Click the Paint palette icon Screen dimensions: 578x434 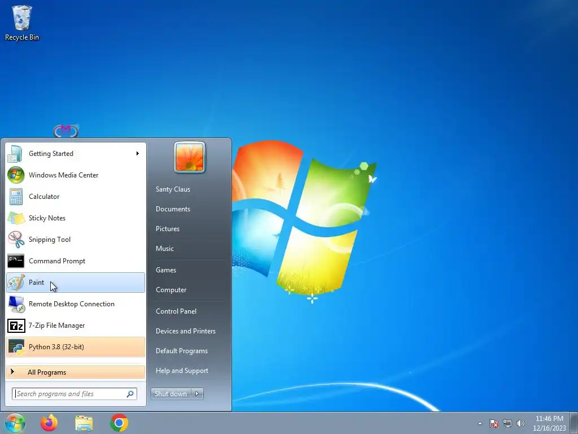coord(16,283)
